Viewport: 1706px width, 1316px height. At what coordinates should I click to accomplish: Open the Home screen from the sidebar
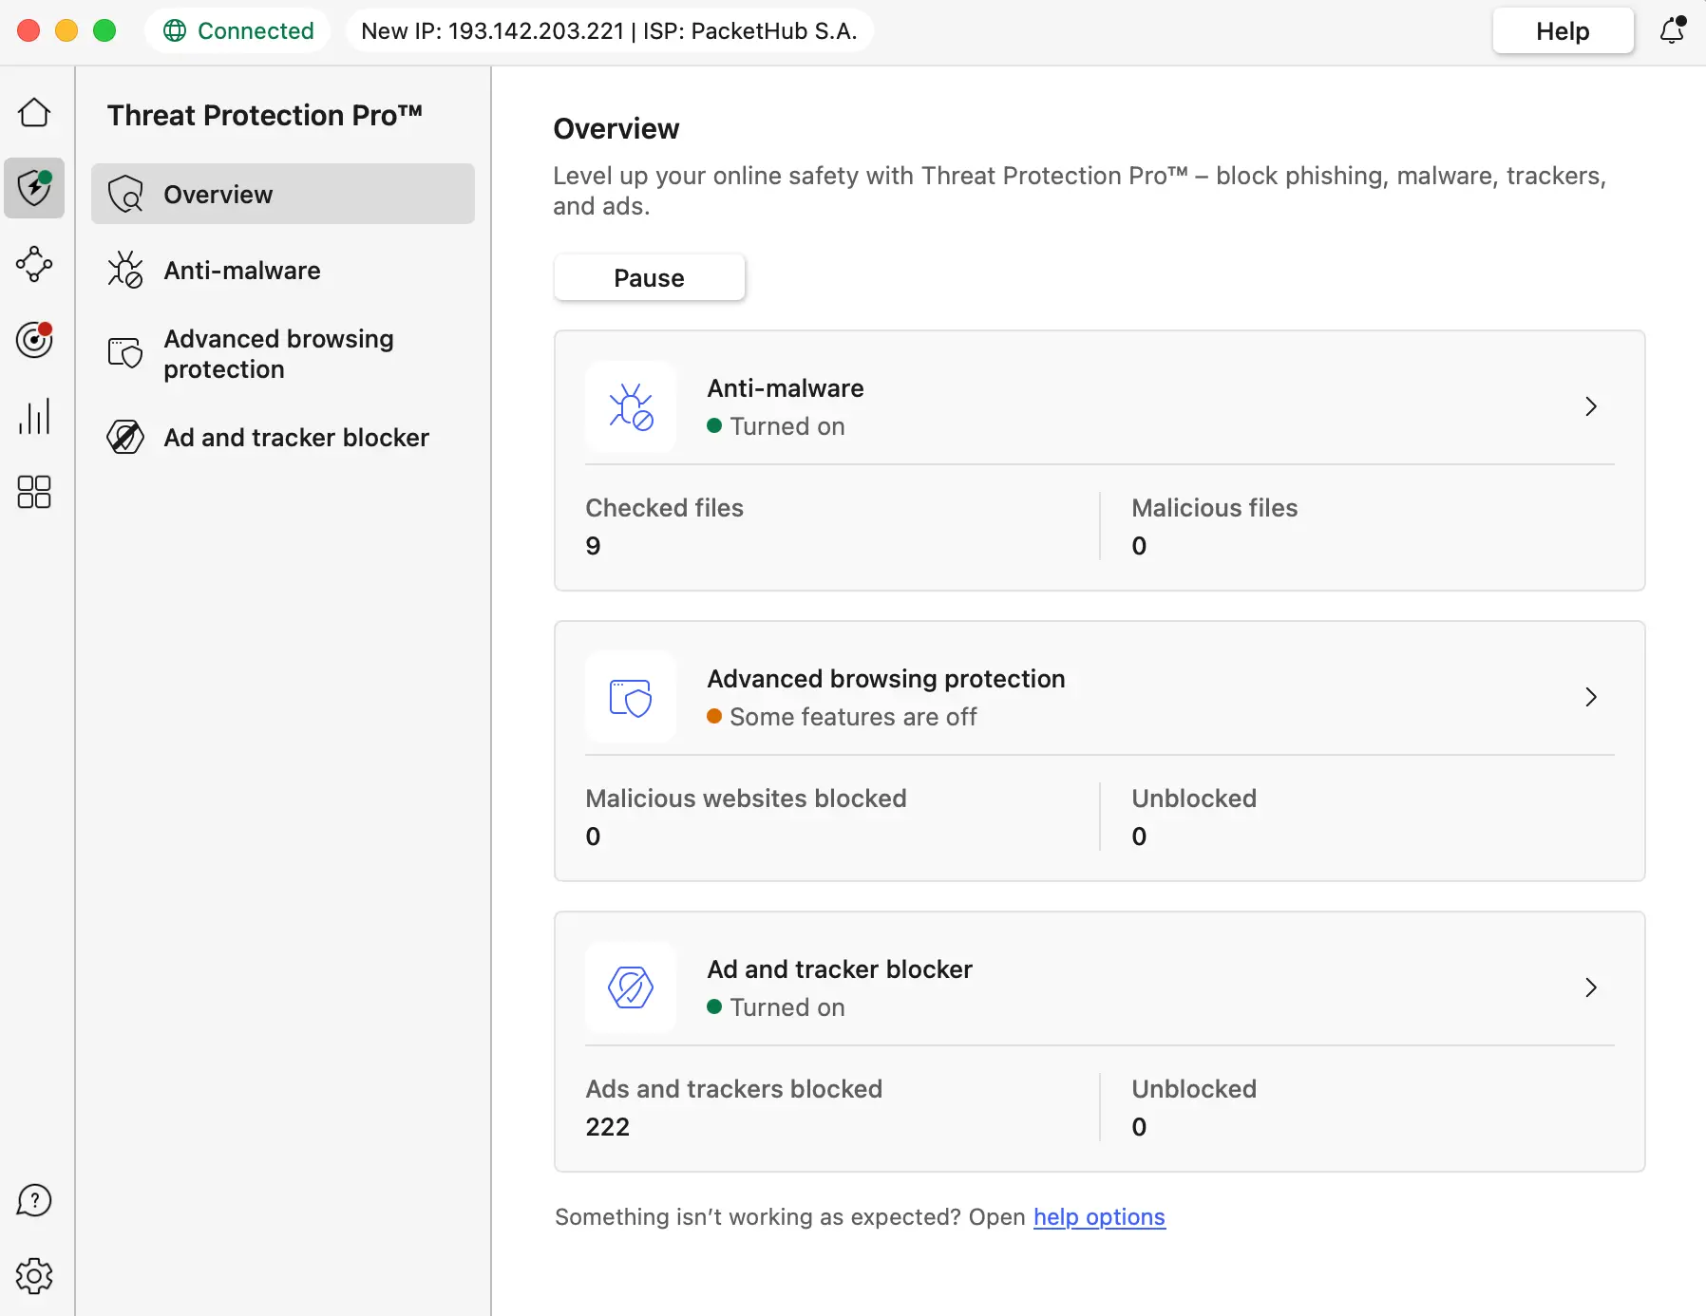coord(34,112)
